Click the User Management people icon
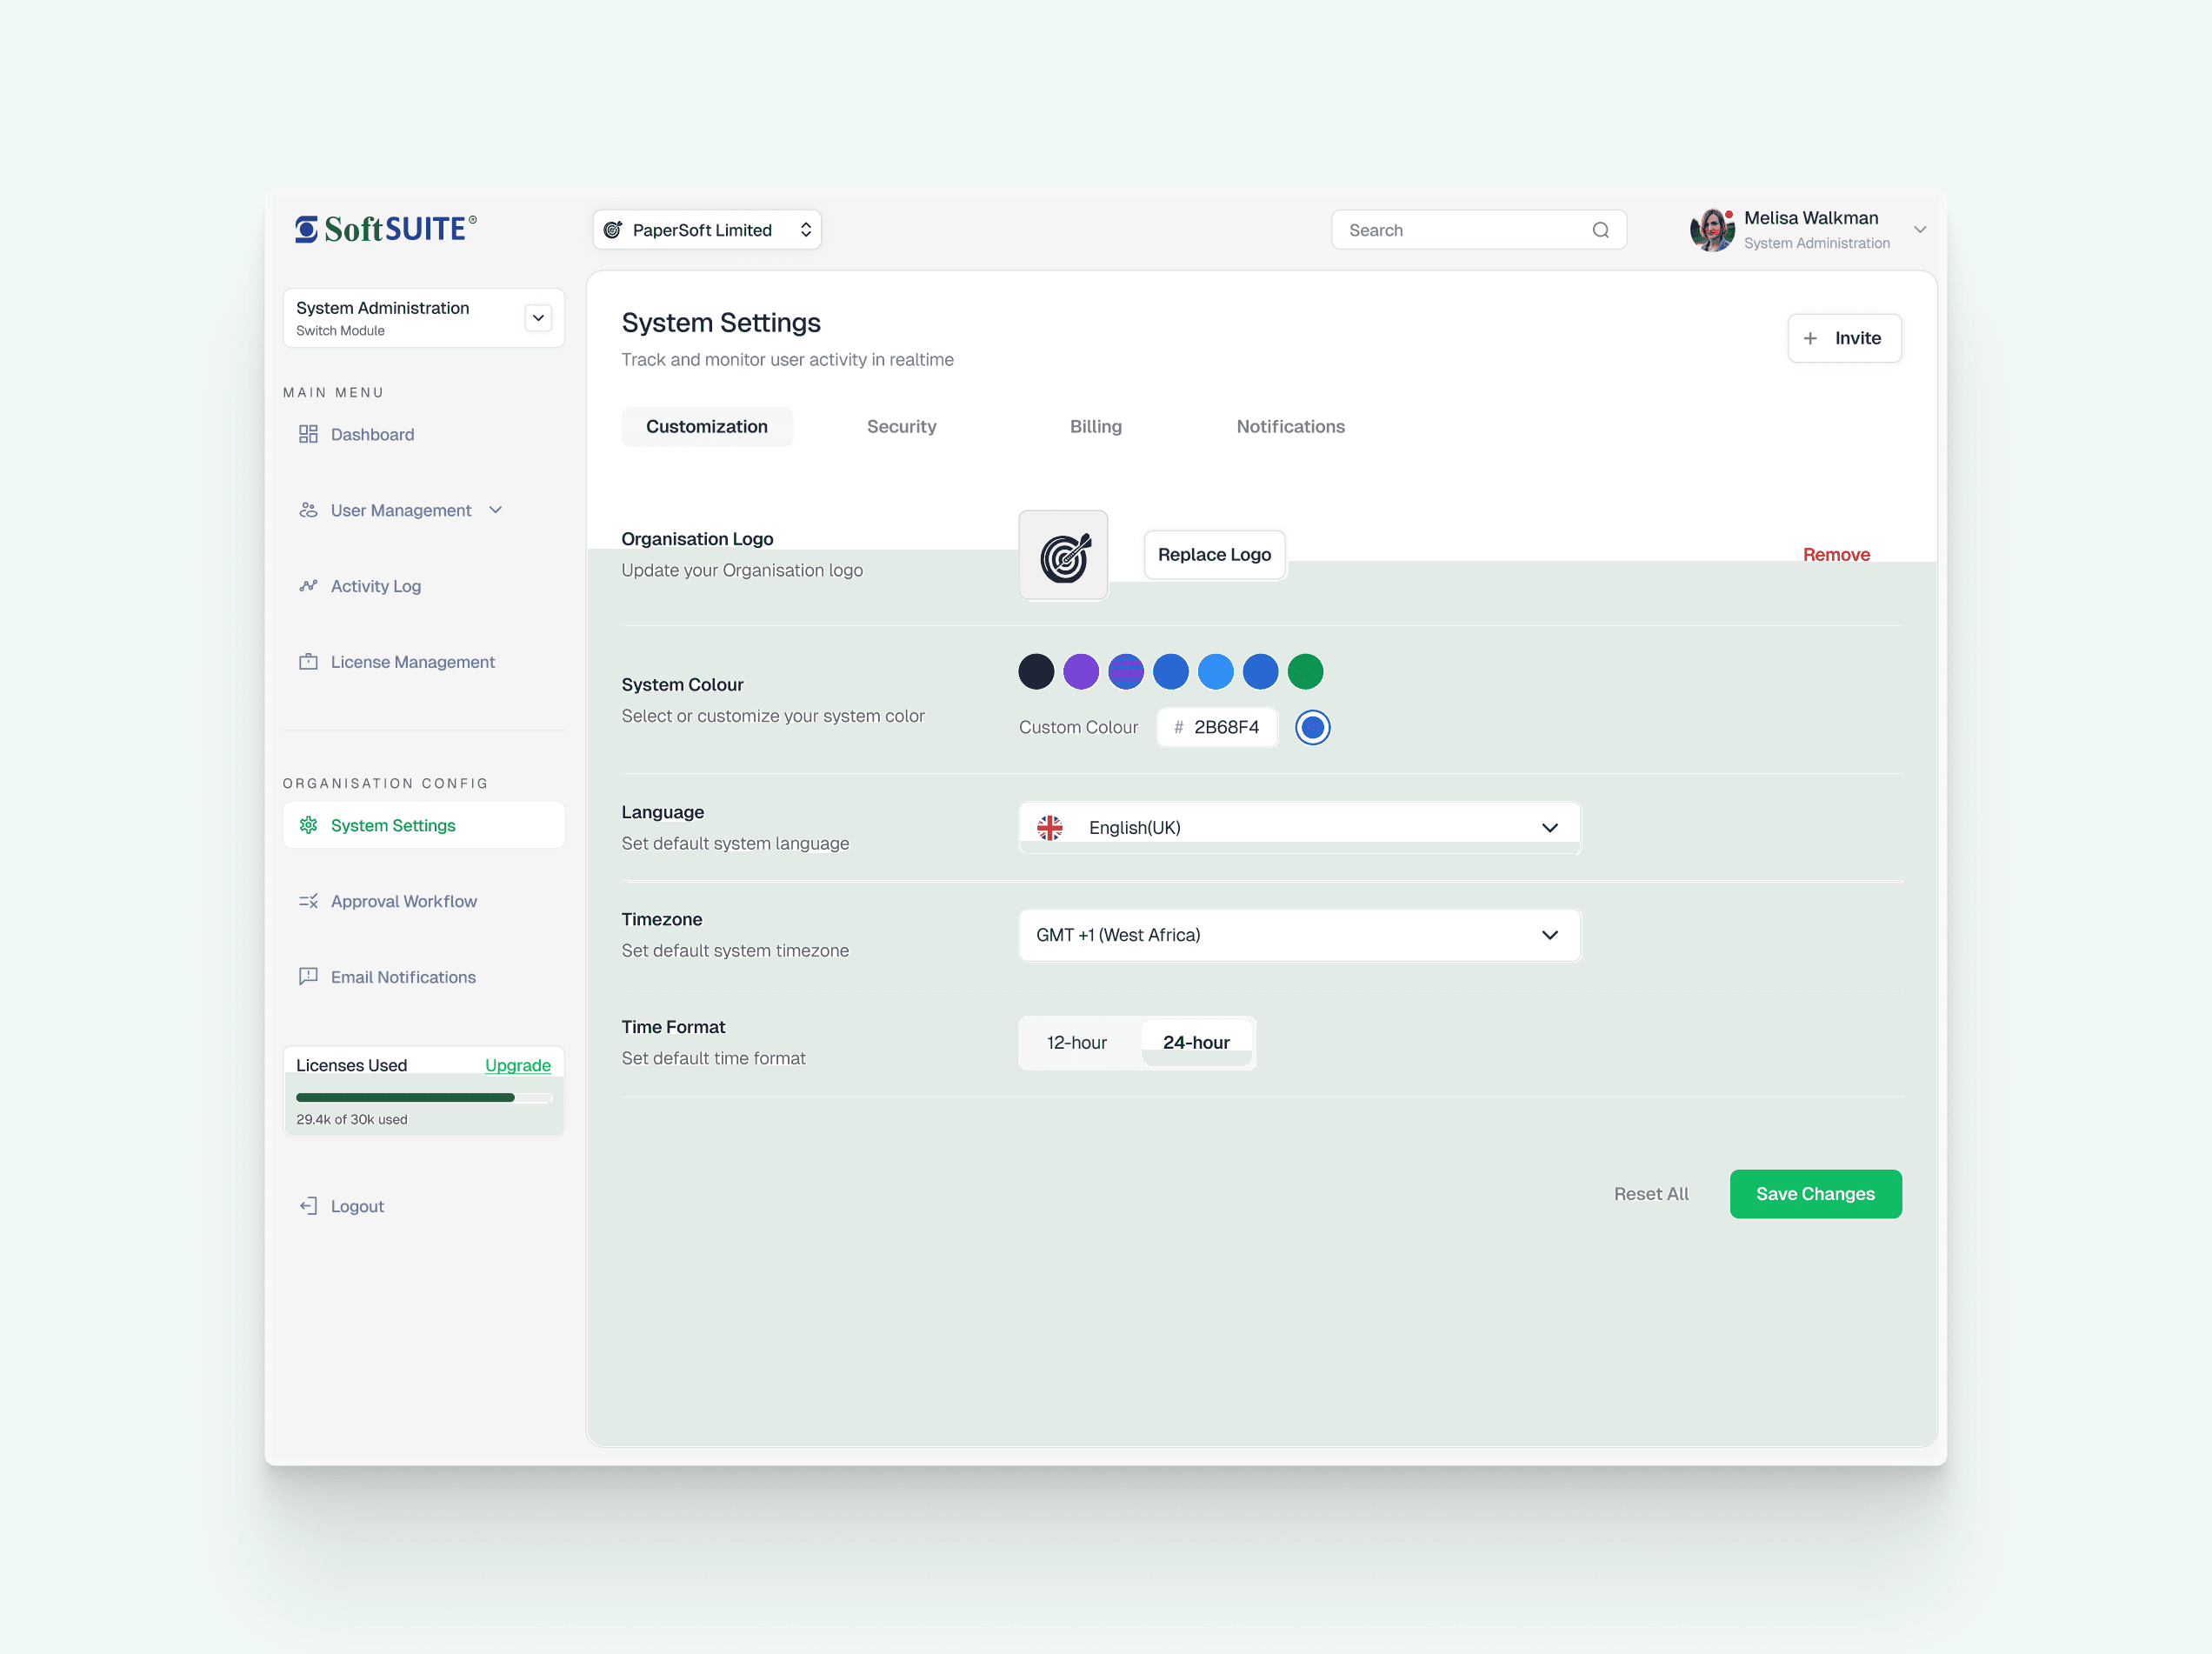 click(x=308, y=510)
